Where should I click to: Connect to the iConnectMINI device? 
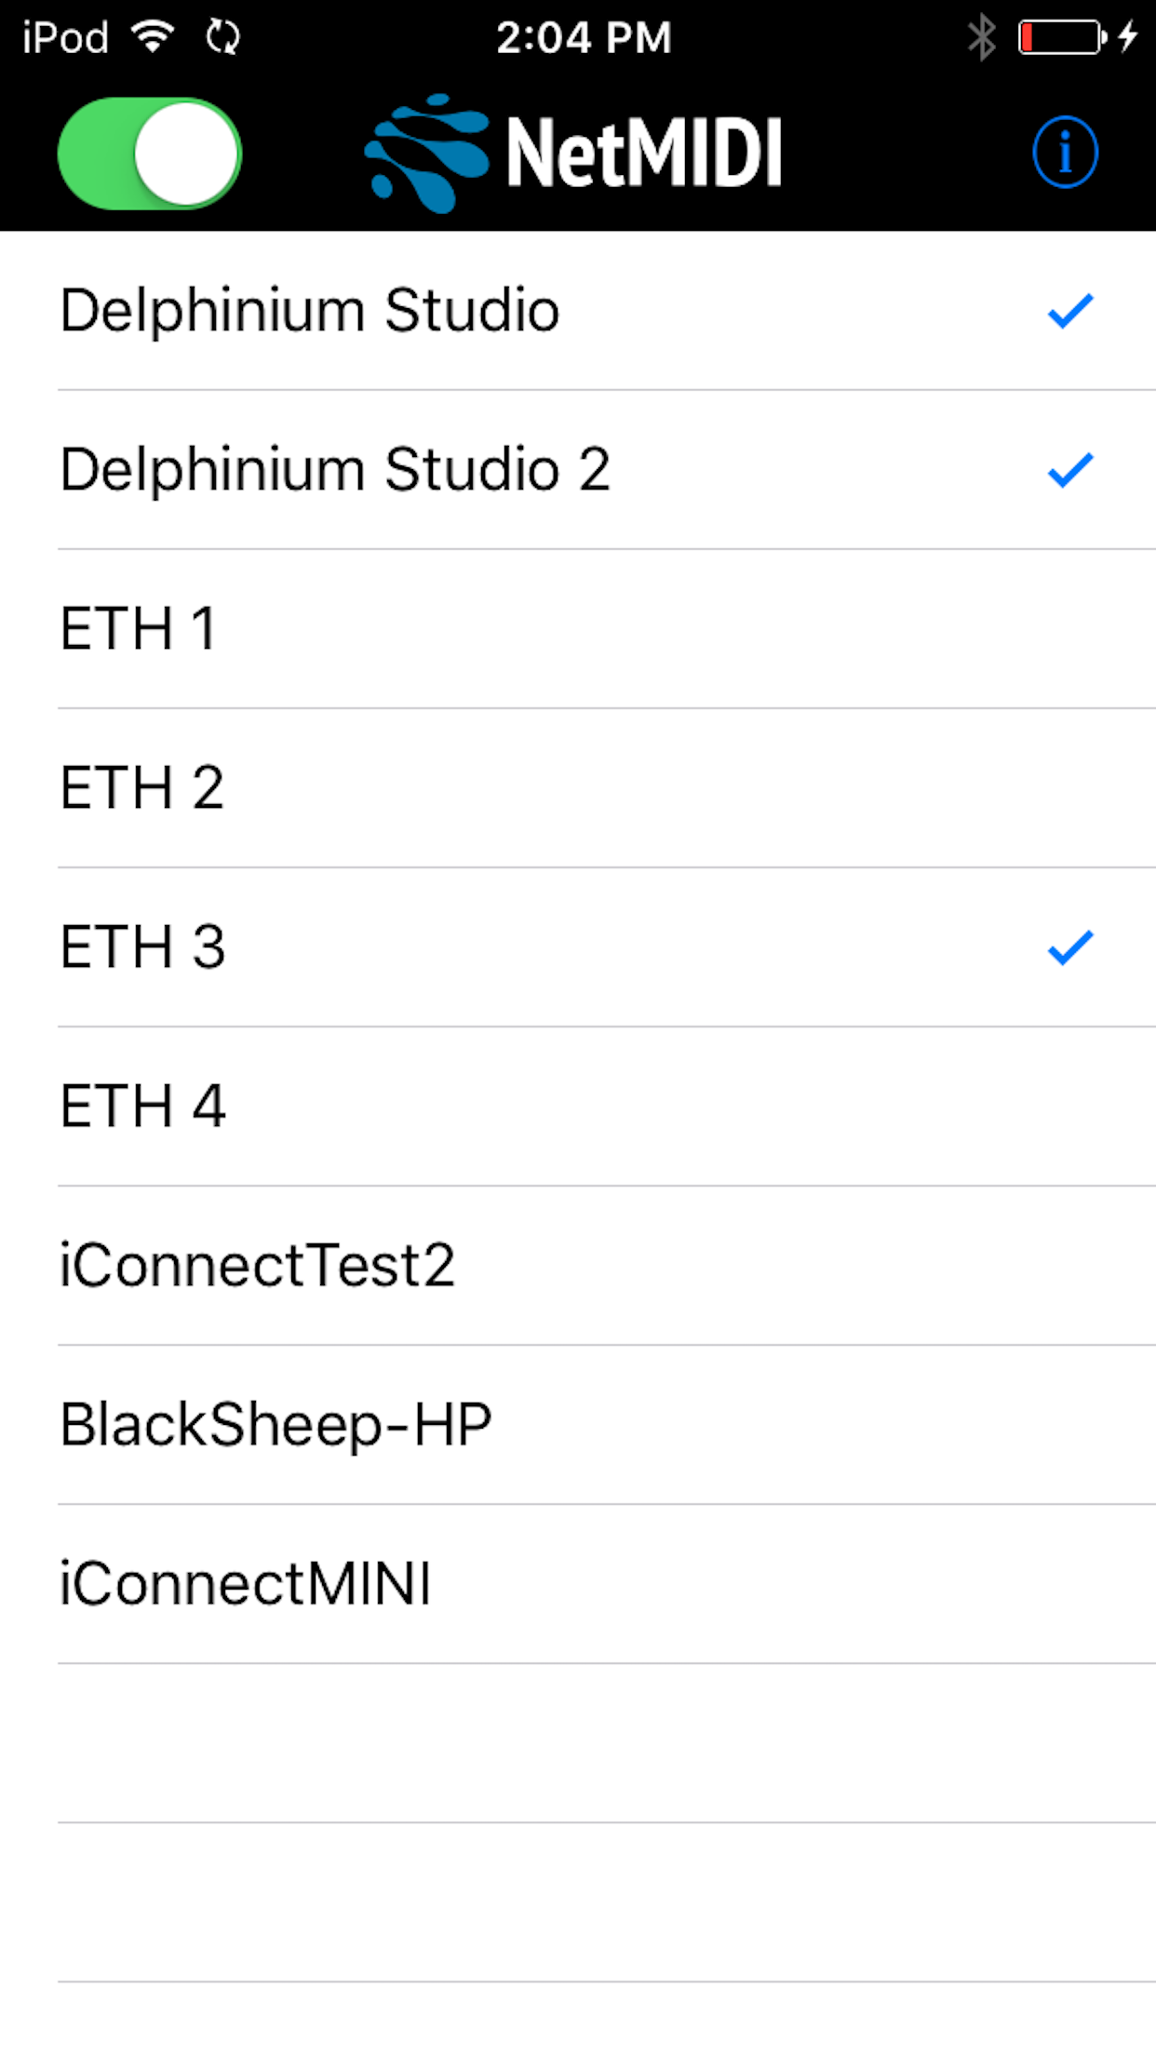pyautogui.click(x=372, y=1582)
